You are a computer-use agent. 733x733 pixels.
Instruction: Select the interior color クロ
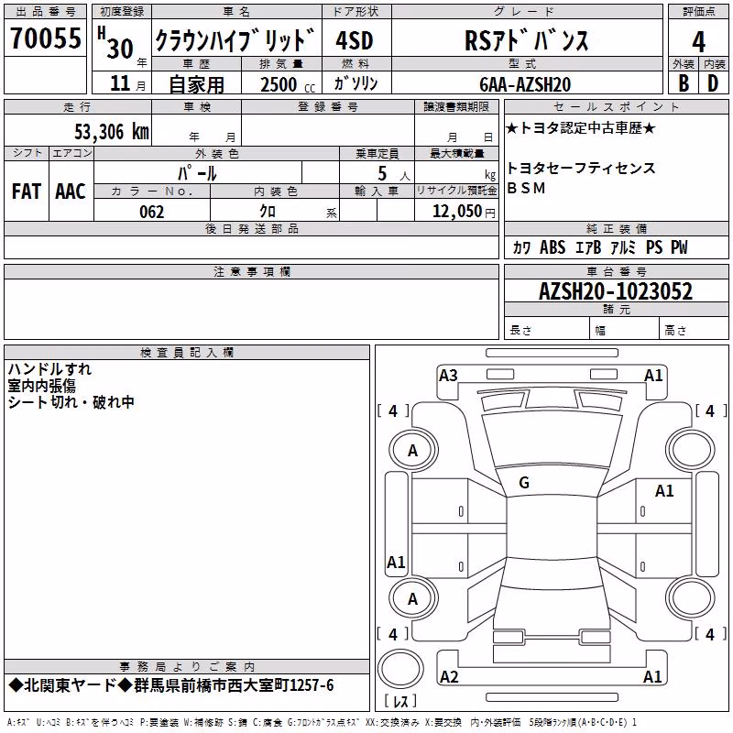268,212
